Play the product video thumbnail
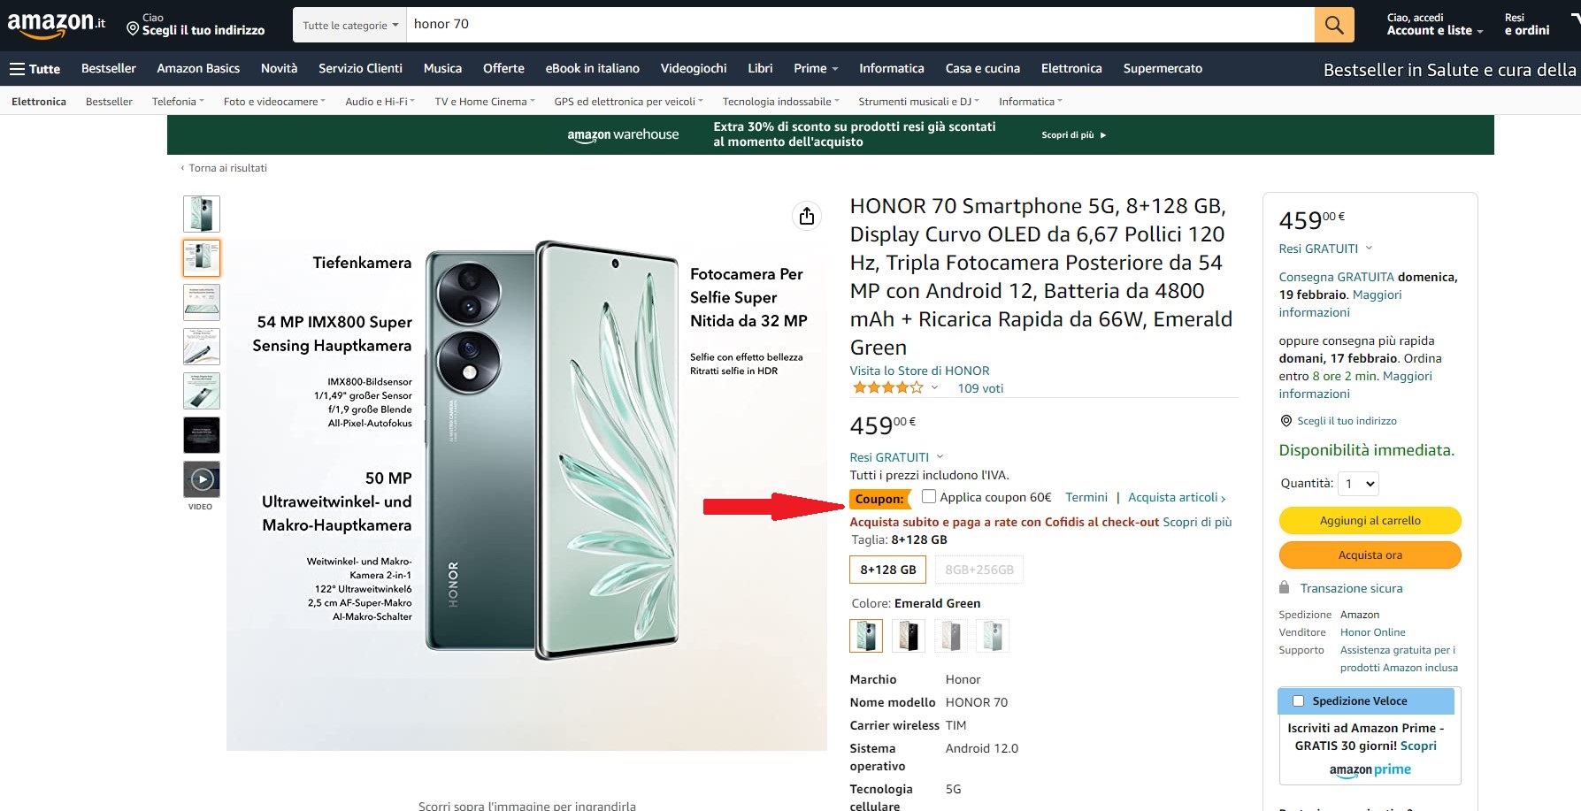The height and width of the screenshot is (811, 1581). click(202, 479)
